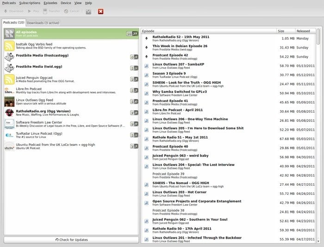Click the Software Freedom Law Center cover

(x=9, y=124)
